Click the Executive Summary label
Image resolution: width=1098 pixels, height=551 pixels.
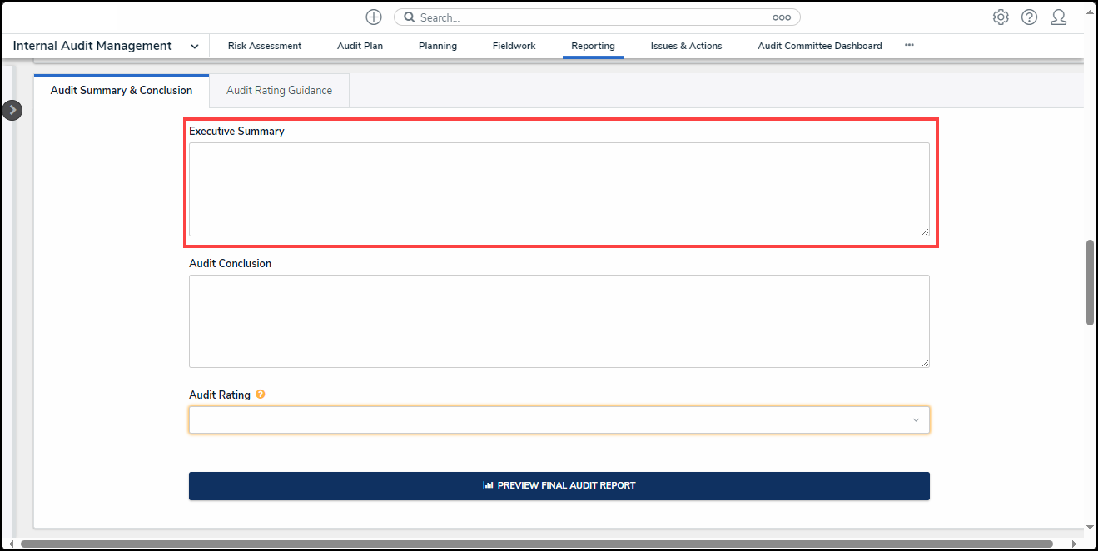236,131
